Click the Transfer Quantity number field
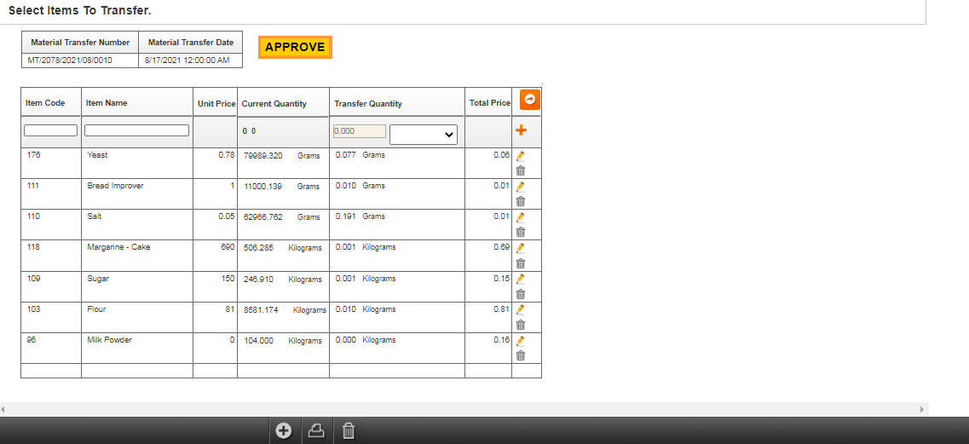The height and width of the screenshot is (444, 969). coord(359,131)
